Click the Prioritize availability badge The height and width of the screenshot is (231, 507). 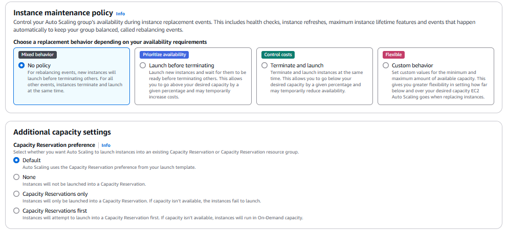[165, 55]
